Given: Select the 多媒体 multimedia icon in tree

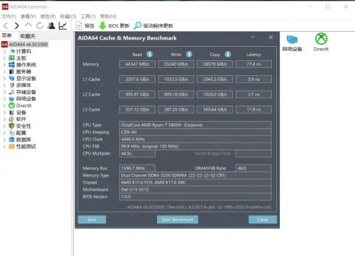Looking at the screenshot, I should pyautogui.click(x=11, y=85).
